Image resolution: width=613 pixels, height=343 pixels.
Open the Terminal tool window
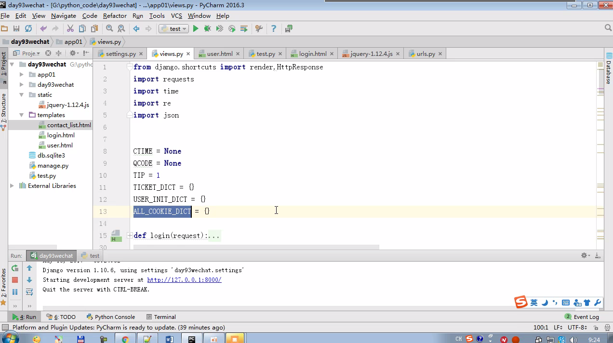pos(161,317)
